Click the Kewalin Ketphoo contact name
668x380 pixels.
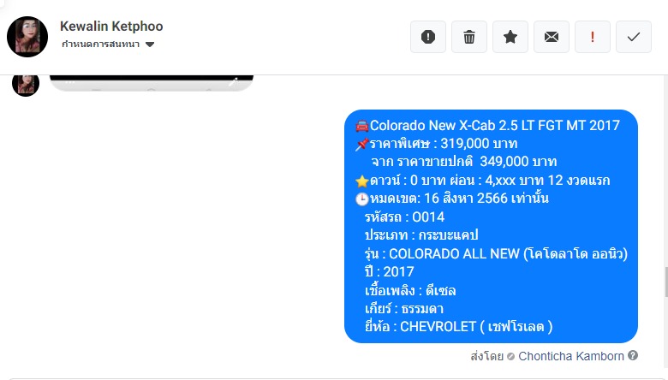tap(111, 27)
